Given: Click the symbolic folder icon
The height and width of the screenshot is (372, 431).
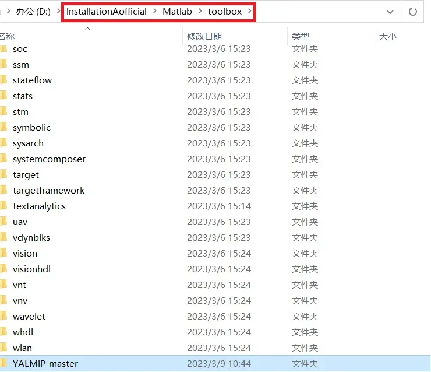Looking at the screenshot, I should [4, 127].
